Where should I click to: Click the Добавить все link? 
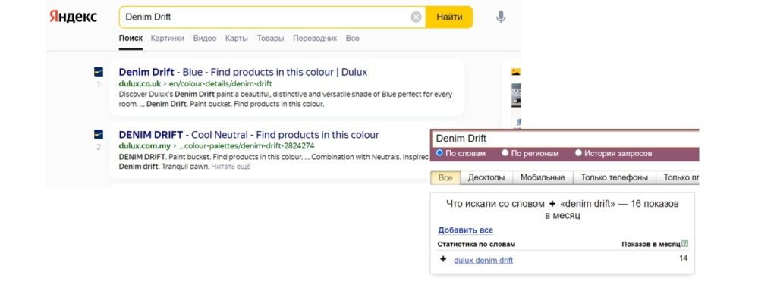(465, 230)
